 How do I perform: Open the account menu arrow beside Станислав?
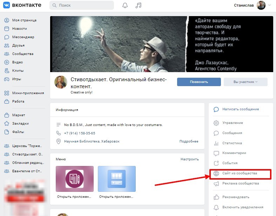(x=269, y=5)
